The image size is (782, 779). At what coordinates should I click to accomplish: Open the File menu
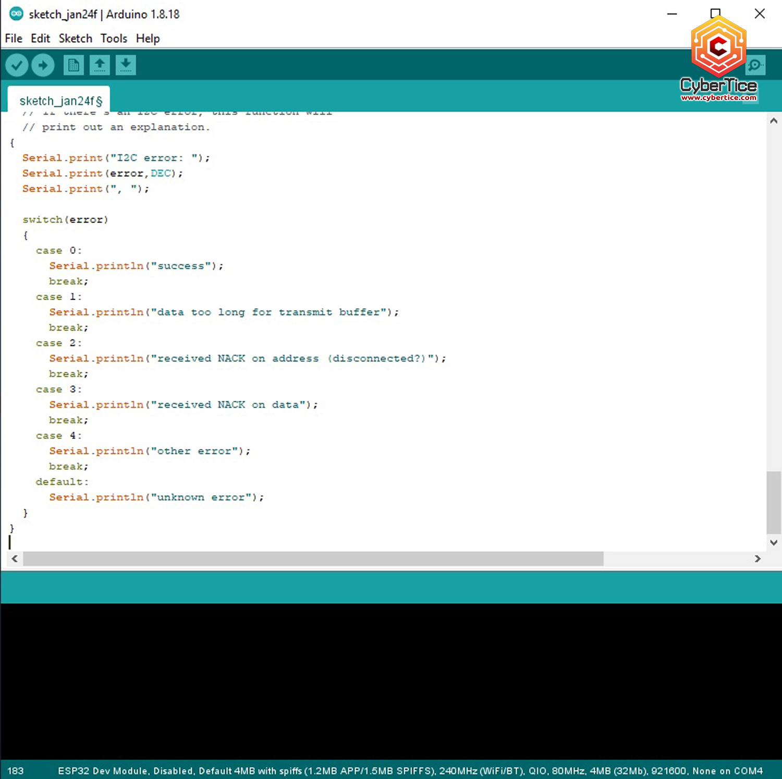(14, 39)
